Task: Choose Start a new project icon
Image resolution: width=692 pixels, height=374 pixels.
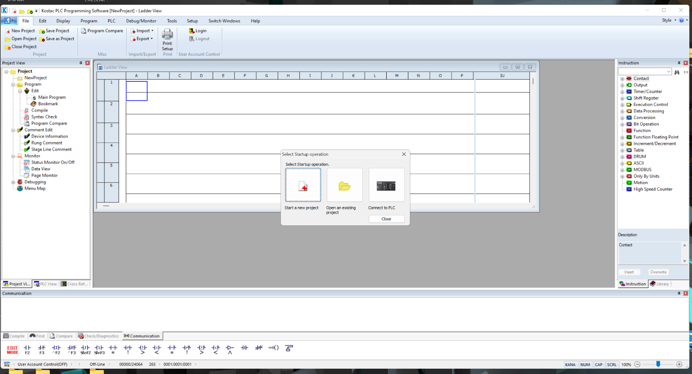Action: pyautogui.click(x=303, y=185)
